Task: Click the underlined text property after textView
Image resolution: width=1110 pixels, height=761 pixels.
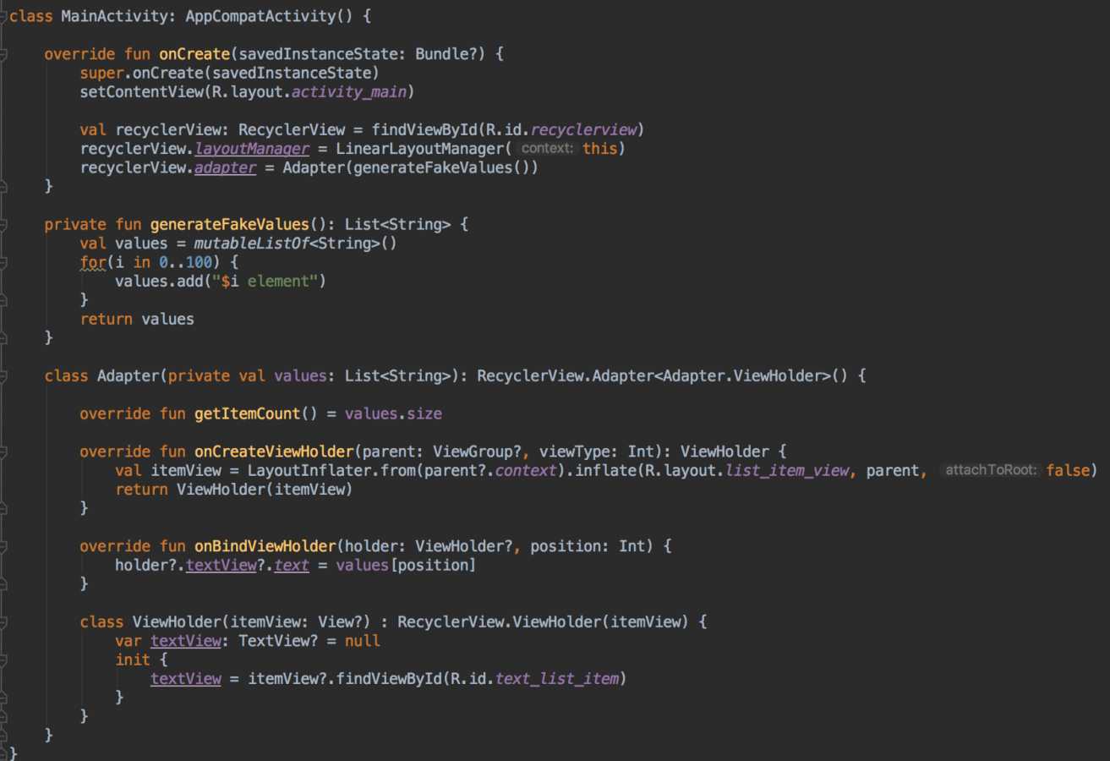Action: pyautogui.click(x=291, y=565)
